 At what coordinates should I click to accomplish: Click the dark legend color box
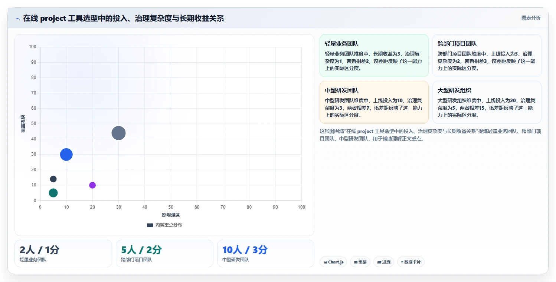150,225
